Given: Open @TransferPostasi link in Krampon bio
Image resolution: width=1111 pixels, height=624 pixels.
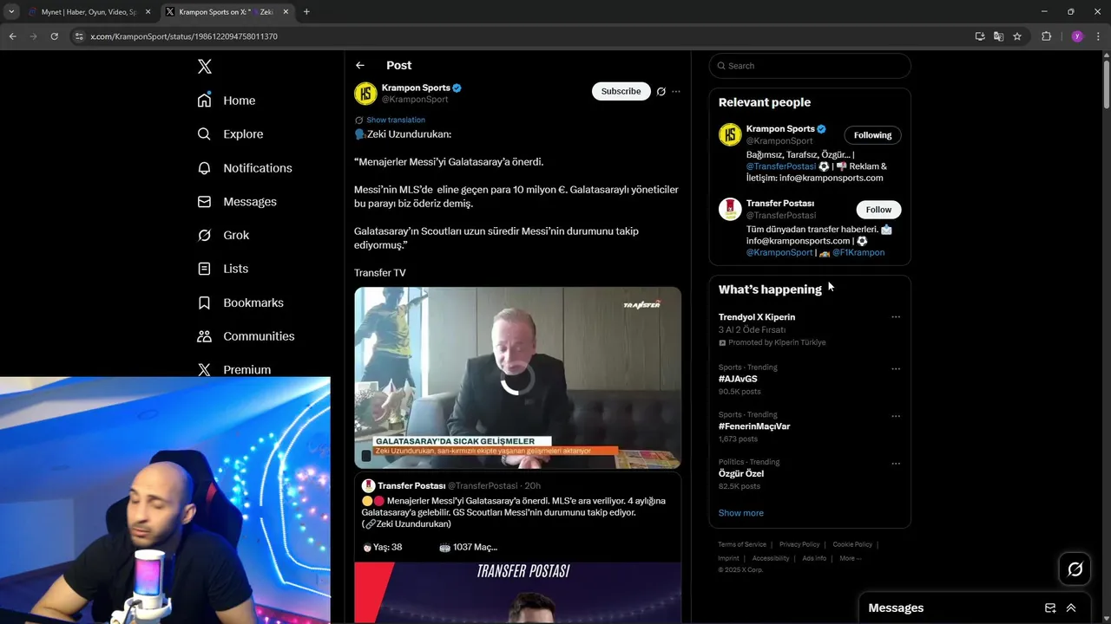Looking at the screenshot, I should tap(780, 166).
